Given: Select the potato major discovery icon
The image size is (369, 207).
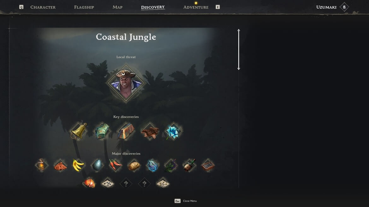Looking at the screenshot, I should pyautogui.click(x=134, y=165).
